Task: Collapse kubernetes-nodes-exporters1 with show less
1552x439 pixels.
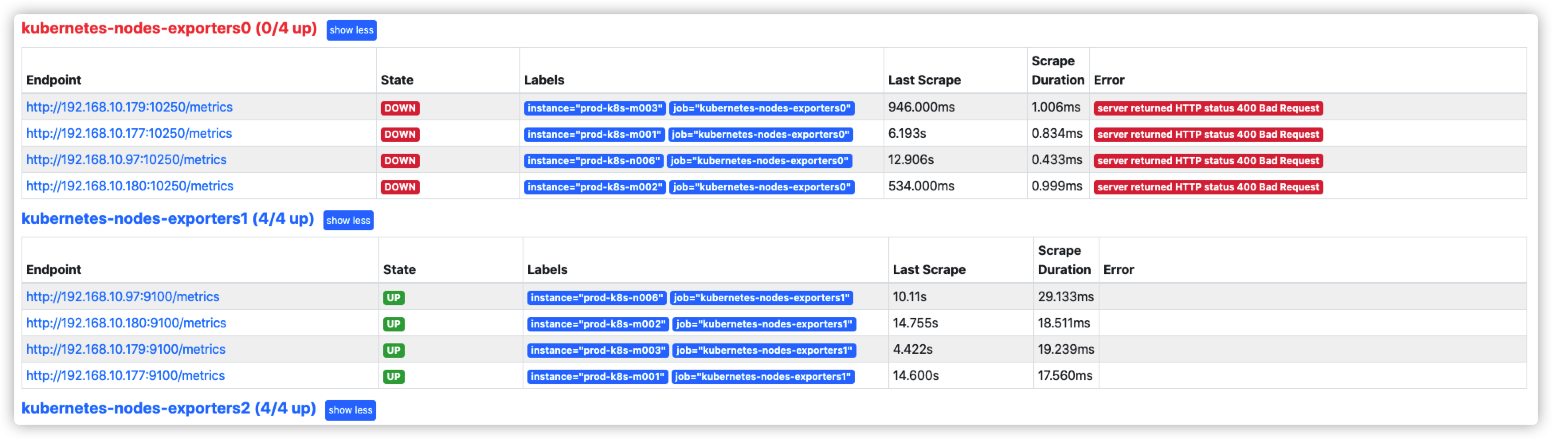Action: pos(348,220)
